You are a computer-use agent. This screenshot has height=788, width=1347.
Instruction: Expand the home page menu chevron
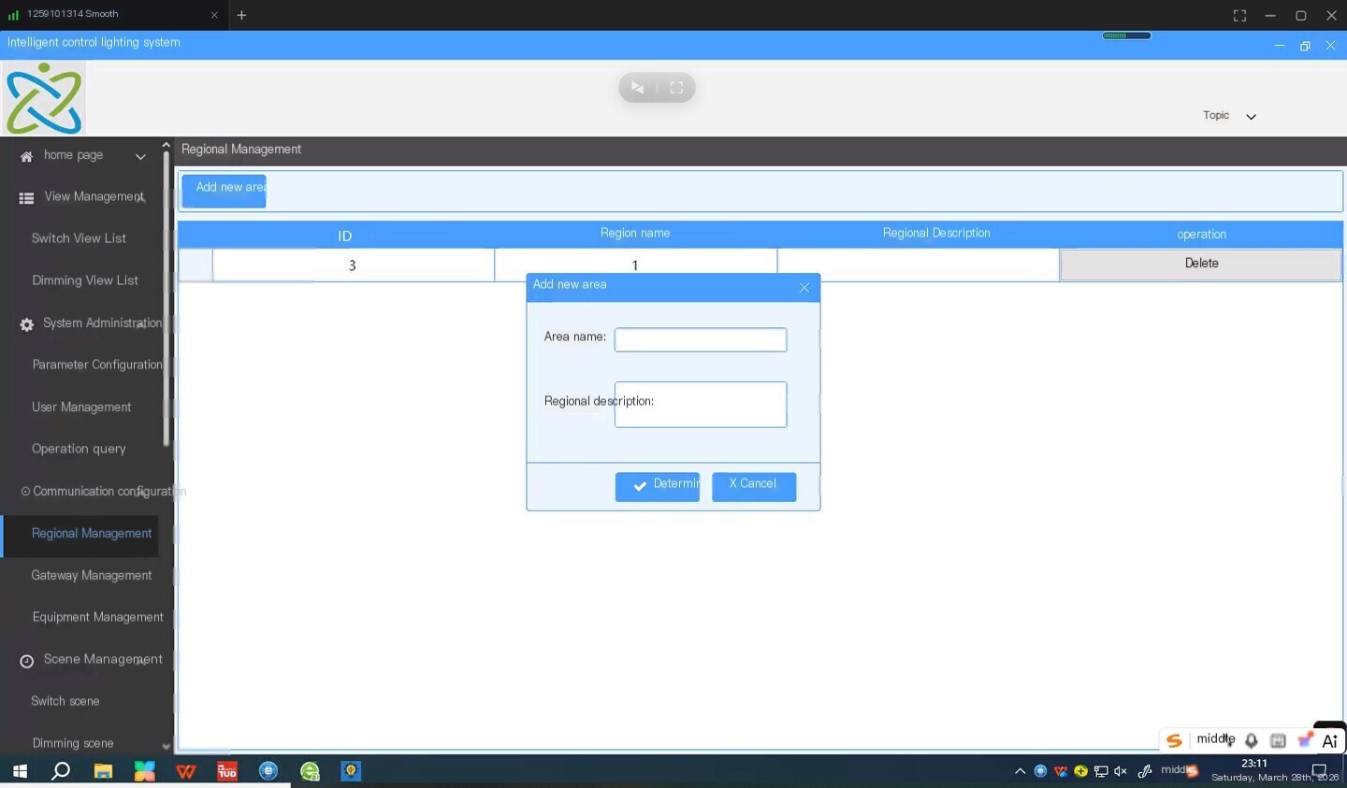(x=140, y=156)
